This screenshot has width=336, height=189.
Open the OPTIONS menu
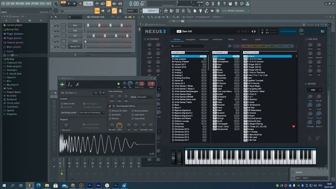coord(36,4)
